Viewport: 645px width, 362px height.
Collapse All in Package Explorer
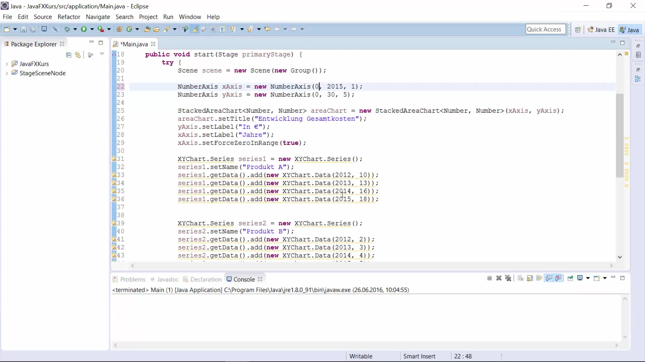click(x=69, y=55)
